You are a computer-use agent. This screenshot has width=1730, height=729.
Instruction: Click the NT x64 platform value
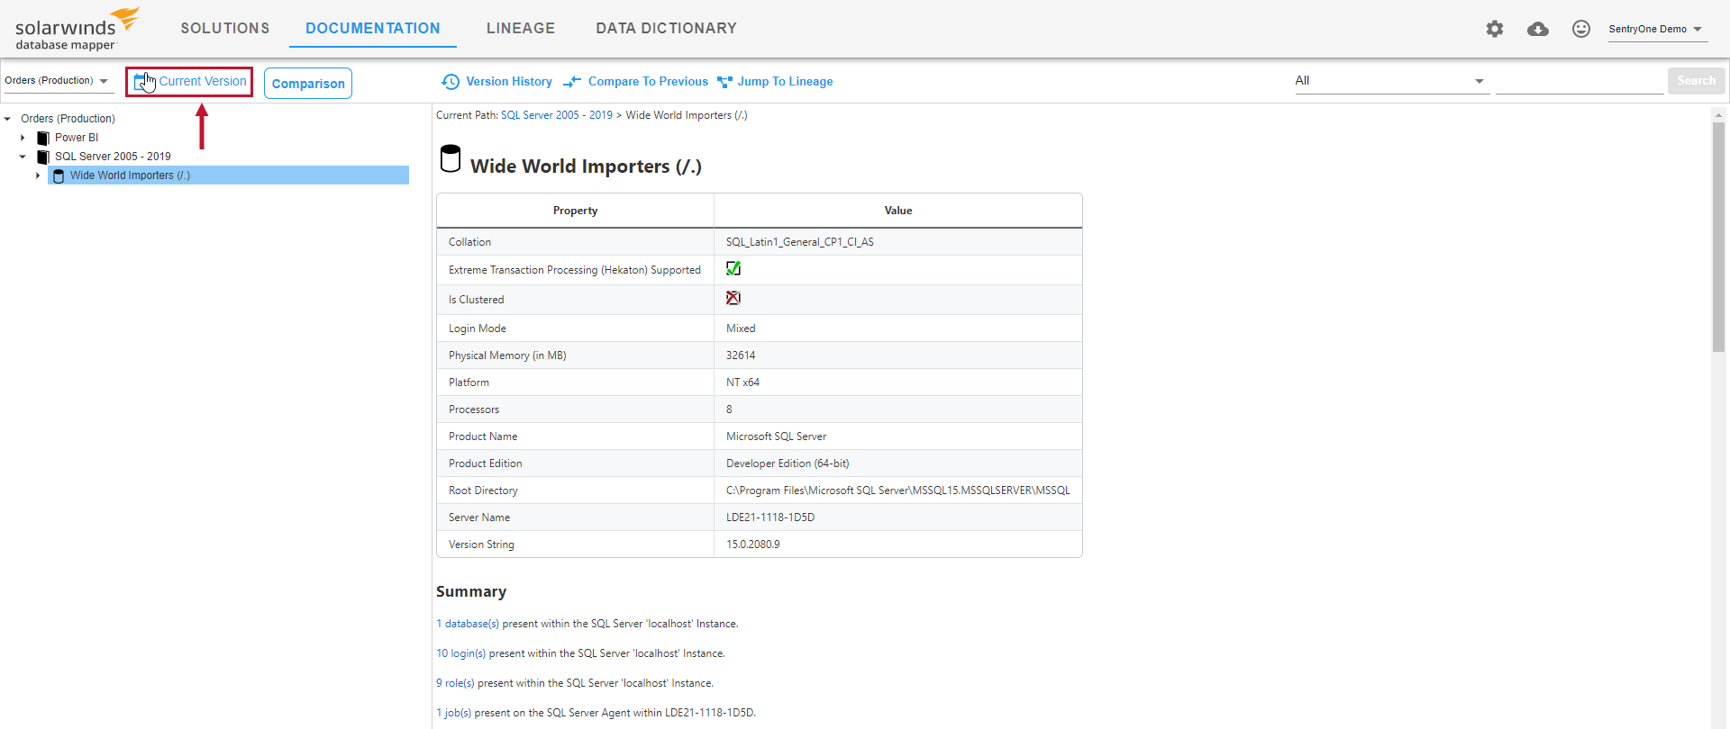[742, 382]
